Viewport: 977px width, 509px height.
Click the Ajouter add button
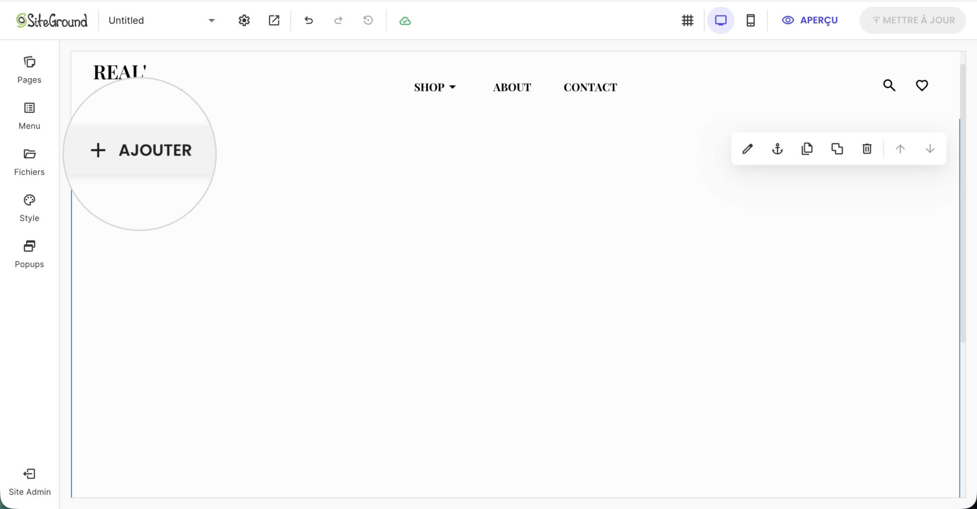tap(141, 150)
